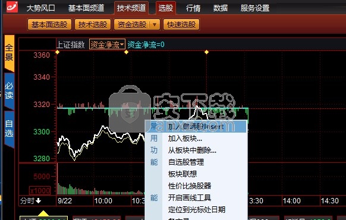This screenshot has height=220, width=346.
Task: Click the 3340 price axis label
Action: [x=42, y=77]
